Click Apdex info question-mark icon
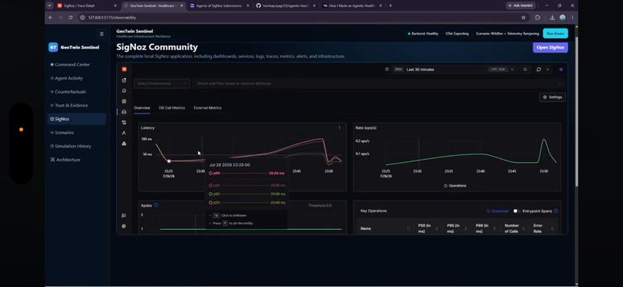623x287 pixels. pos(156,205)
